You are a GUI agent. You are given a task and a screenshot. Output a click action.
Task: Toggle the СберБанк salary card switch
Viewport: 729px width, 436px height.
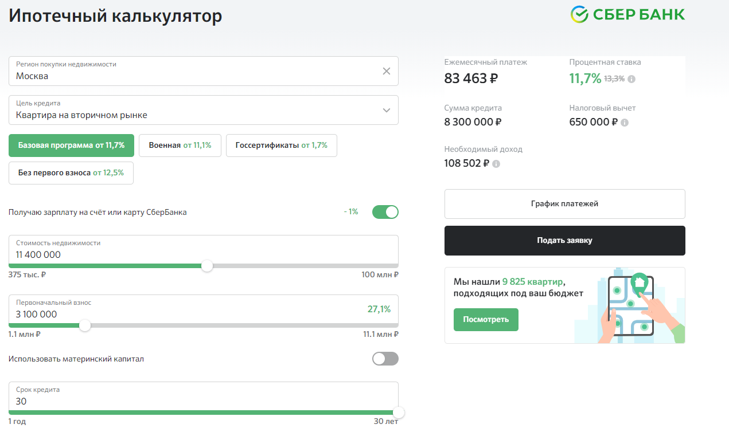coord(385,212)
